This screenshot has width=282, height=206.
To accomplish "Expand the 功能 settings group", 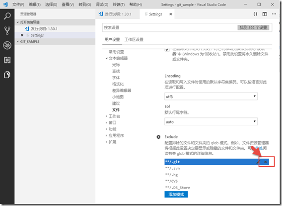I will pos(106,129).
